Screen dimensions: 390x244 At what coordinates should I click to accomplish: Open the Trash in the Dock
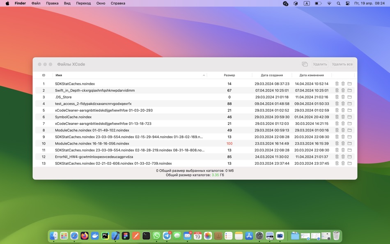tap(336, 235)
